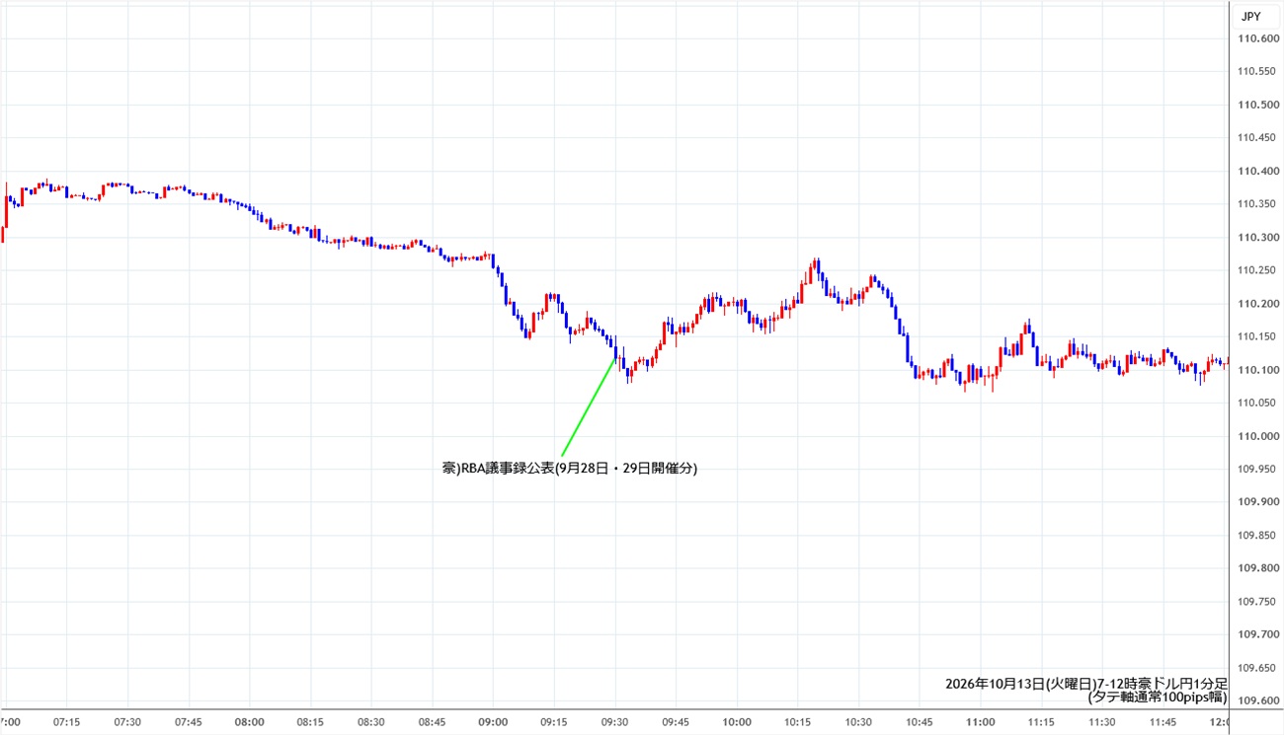Click the 110.200 price axis label
1284x735 pixels.
click(1259, 303)
